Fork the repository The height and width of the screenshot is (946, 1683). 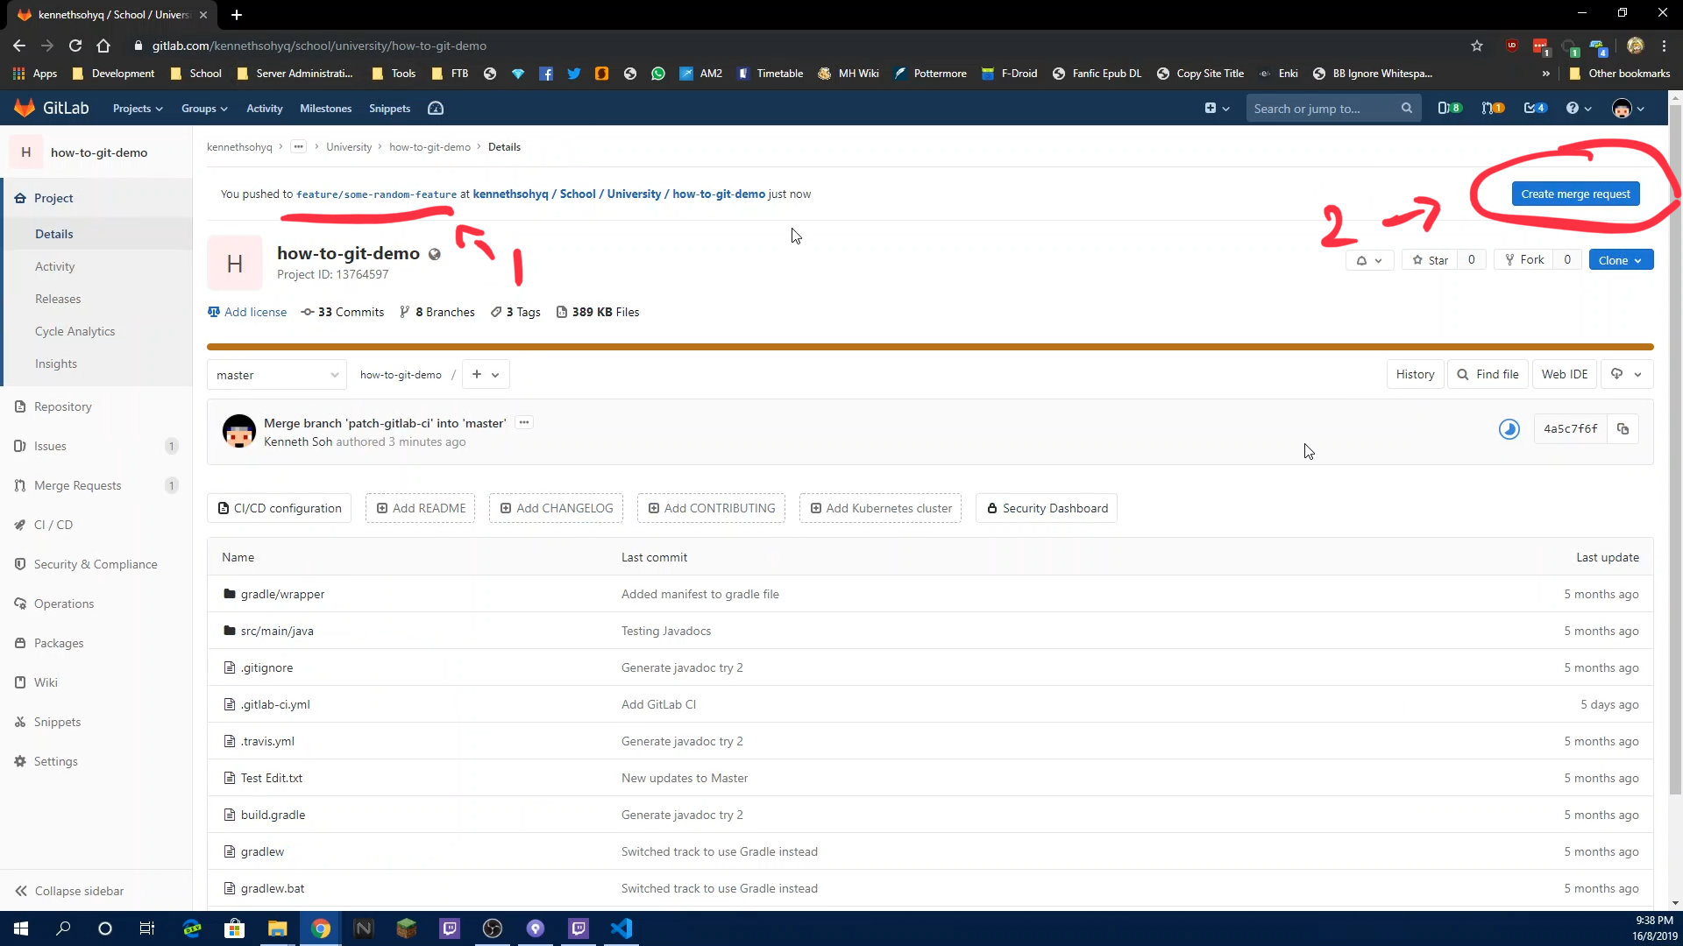tap(1524, 259)
